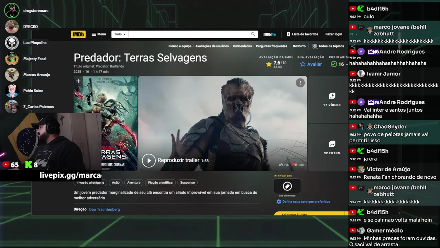The height and width of the screenshot is (248, 440).
Task: Select the Aventura genre chip
Action: [x=134, y=183]
